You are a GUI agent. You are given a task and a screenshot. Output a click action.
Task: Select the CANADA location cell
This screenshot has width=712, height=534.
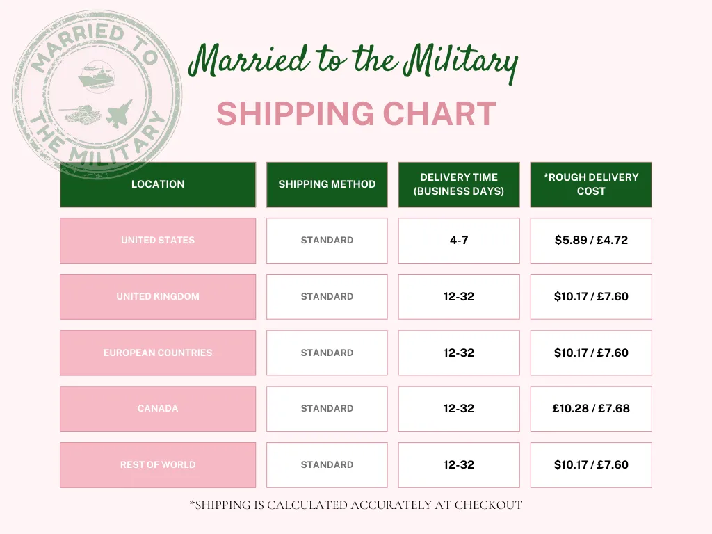pos(158,409)
